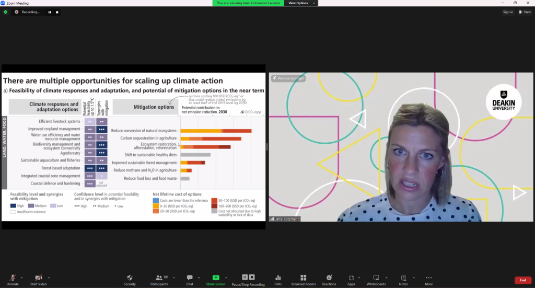Click the green Share Screen button
The height and width of the screenshot is (288, 535).
click(216, 280)
